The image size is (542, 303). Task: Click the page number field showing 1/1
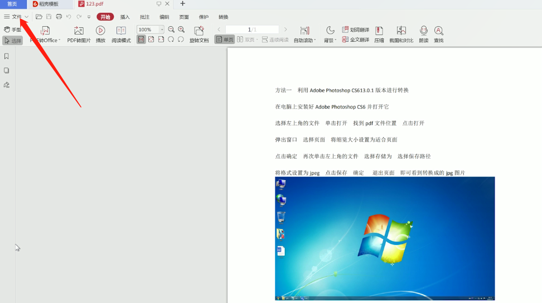click(252, 30)
